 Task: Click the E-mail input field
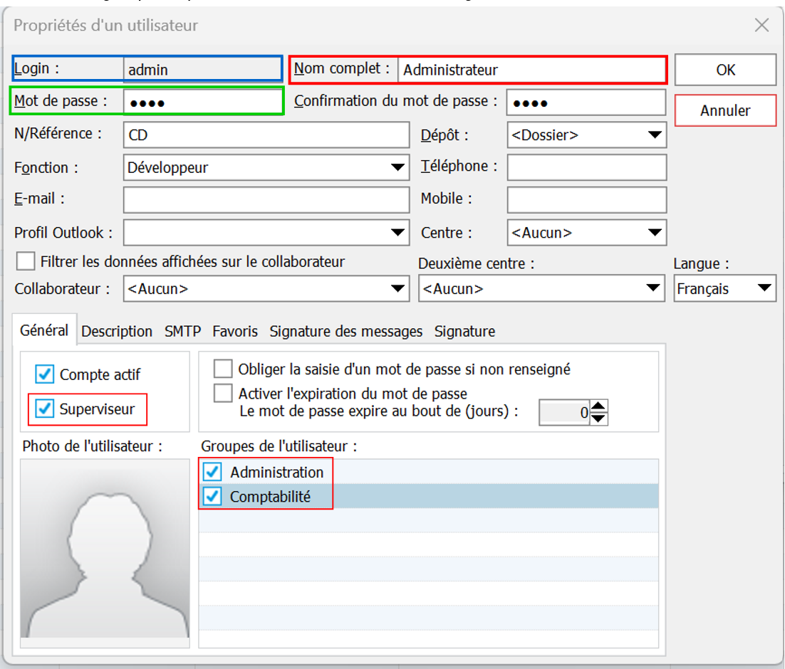[266, 200]
